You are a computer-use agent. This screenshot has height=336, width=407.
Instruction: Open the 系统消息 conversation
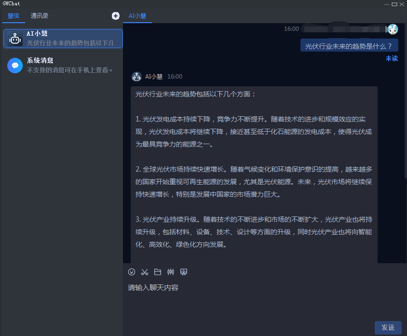coord(63,65)
